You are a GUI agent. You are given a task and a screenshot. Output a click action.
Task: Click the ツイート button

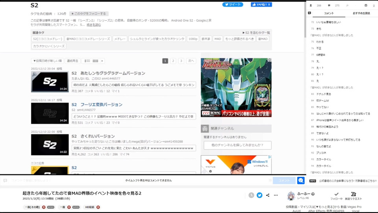233,5
